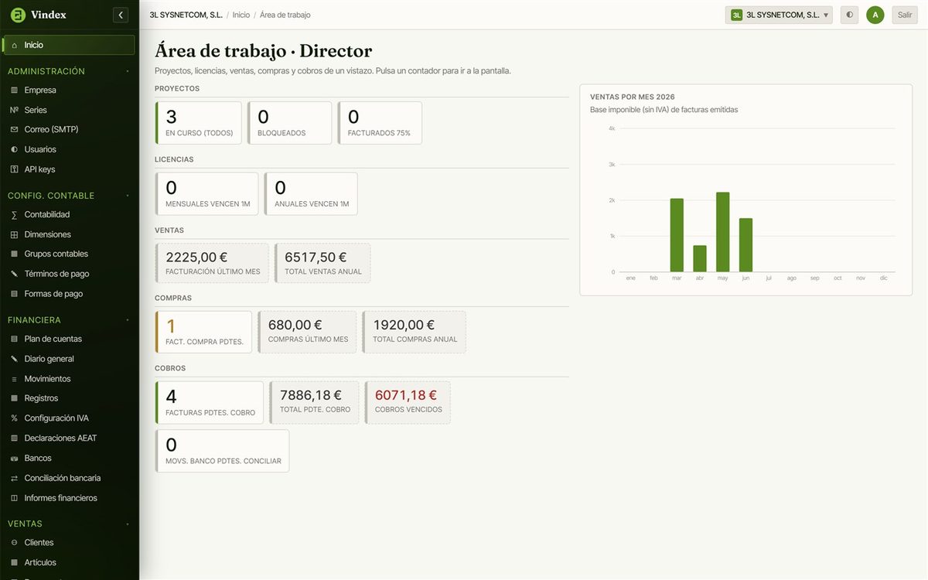Click the Formas de pago icon

click(x=14, y=294)
